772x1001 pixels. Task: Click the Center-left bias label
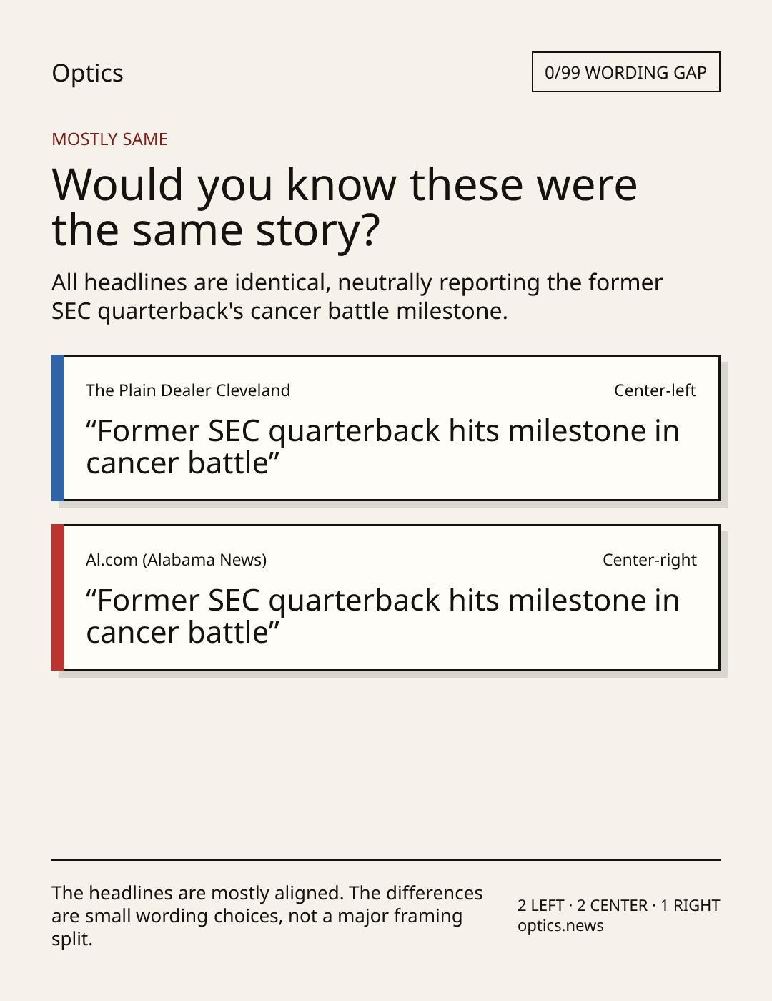(655, 390)
